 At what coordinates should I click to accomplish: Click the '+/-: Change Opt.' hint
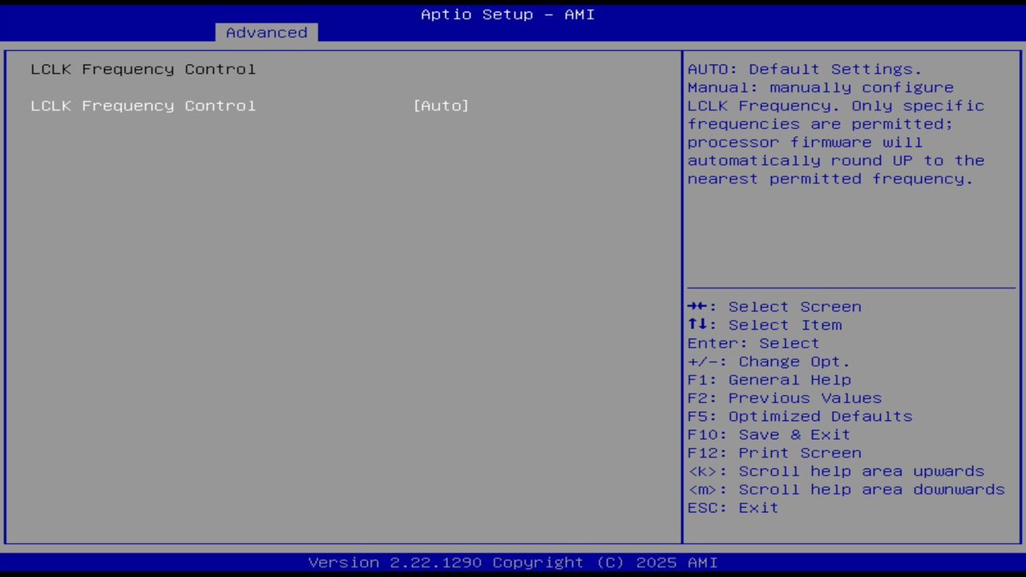pyautogui.click(x=769, y=361)
